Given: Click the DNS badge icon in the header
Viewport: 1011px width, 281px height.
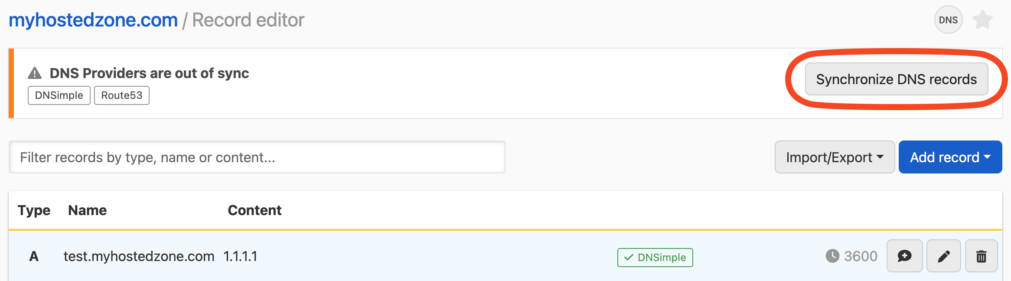Looking at the screenshot, I should 948,20.
